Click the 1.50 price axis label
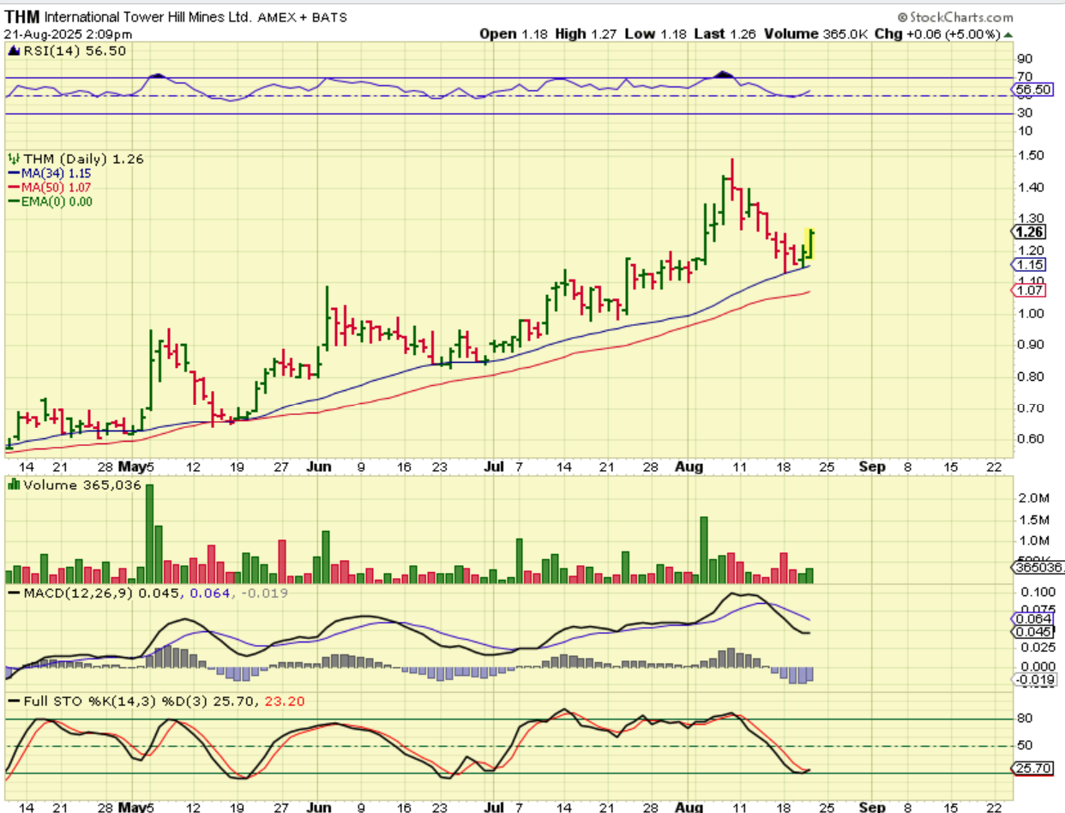1065x813 pixels. click(1031, 155)
